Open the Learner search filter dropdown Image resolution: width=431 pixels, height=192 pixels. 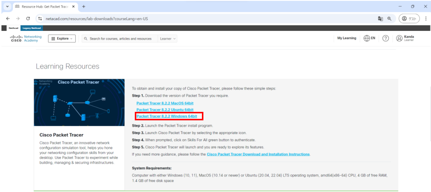(168, 39)
